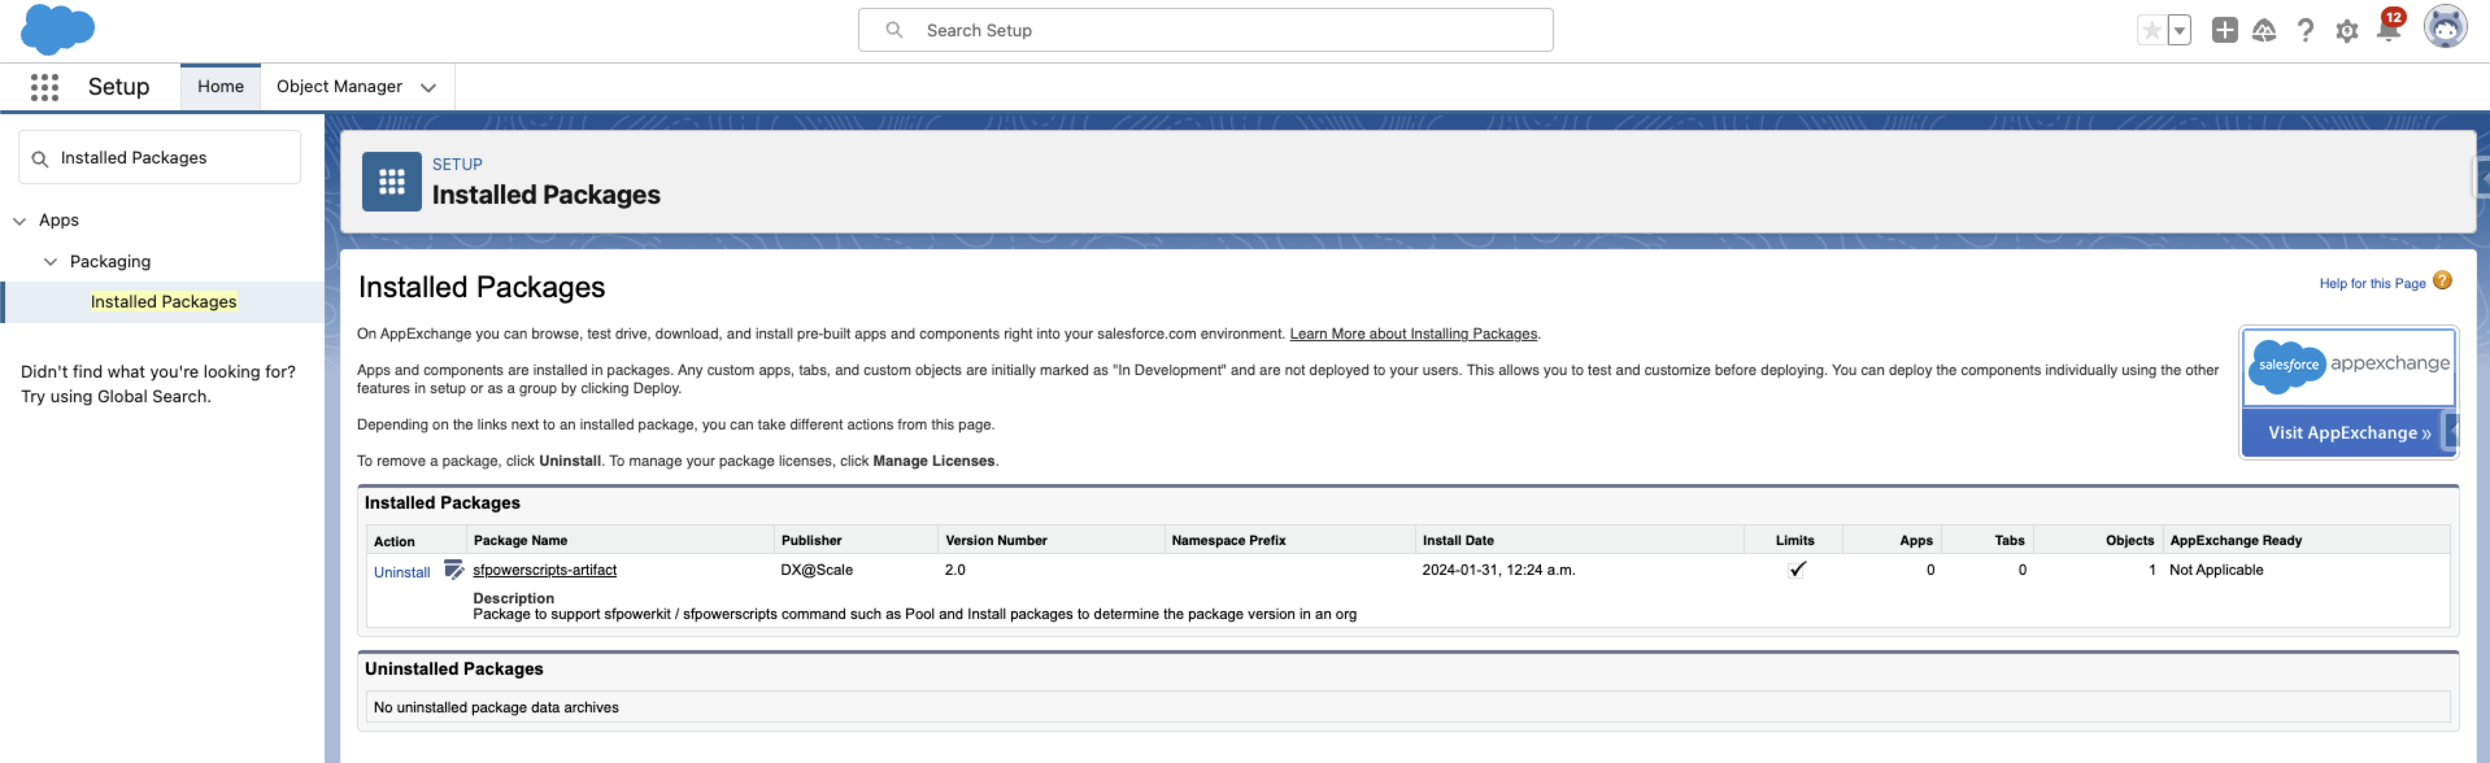Screen dimensions: 2490x763
Task: Open the Object Manager tab dropdown chevron
Action: pyautogui.click(x=428, y=88)
